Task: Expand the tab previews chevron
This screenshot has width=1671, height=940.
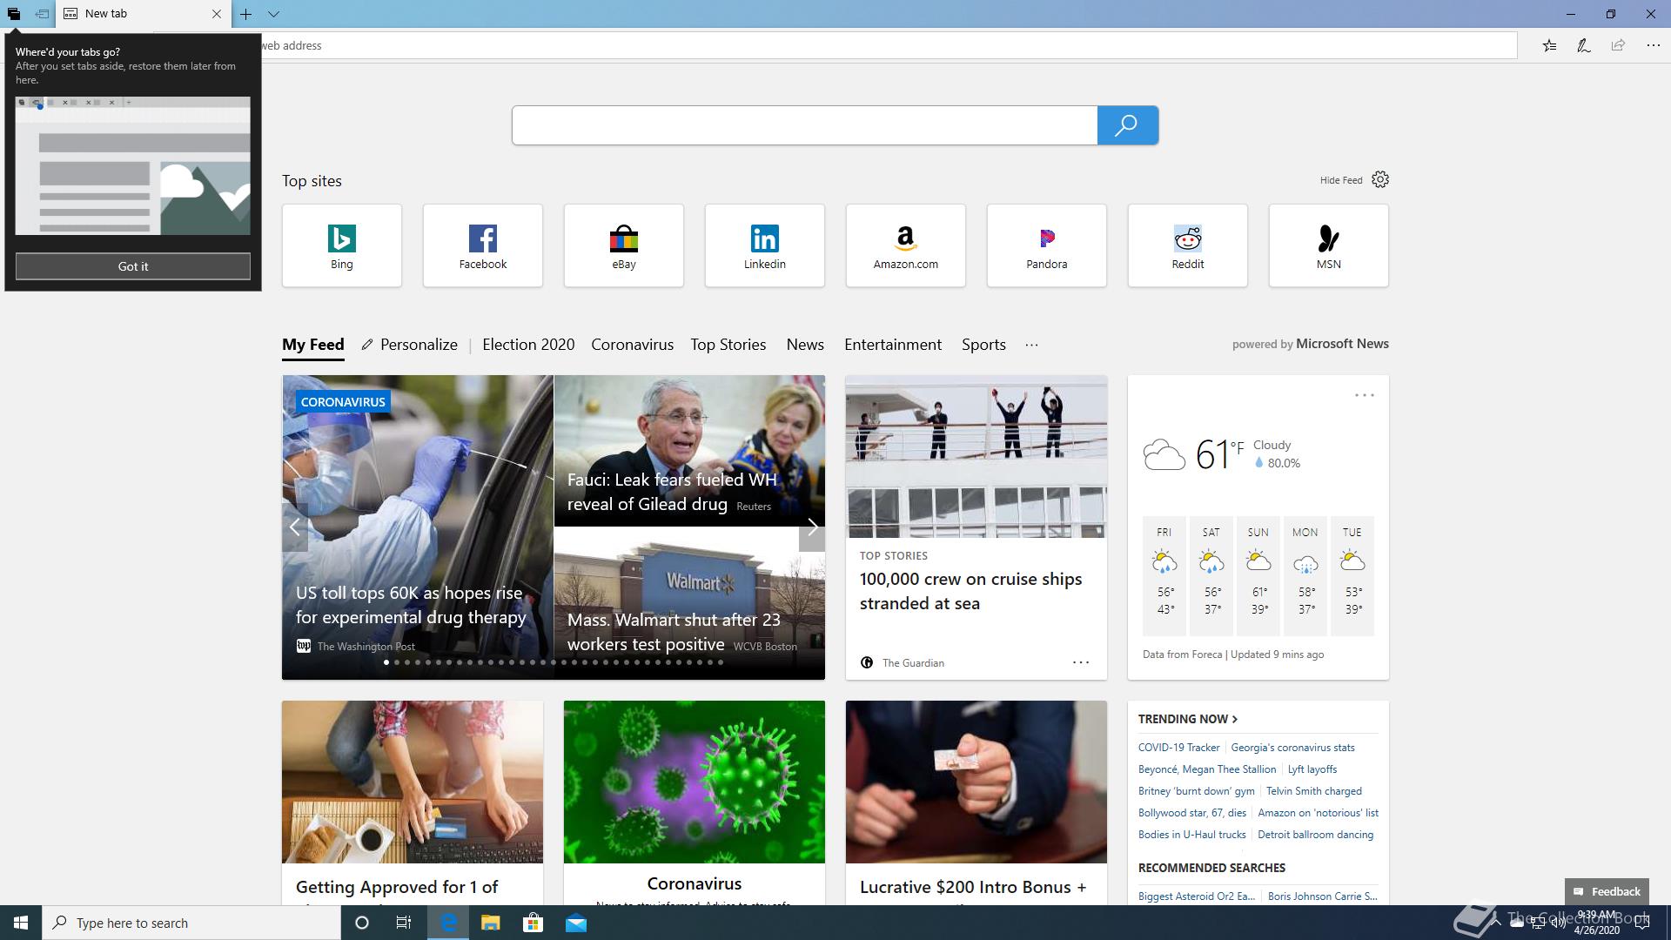Action: [273, 14]
